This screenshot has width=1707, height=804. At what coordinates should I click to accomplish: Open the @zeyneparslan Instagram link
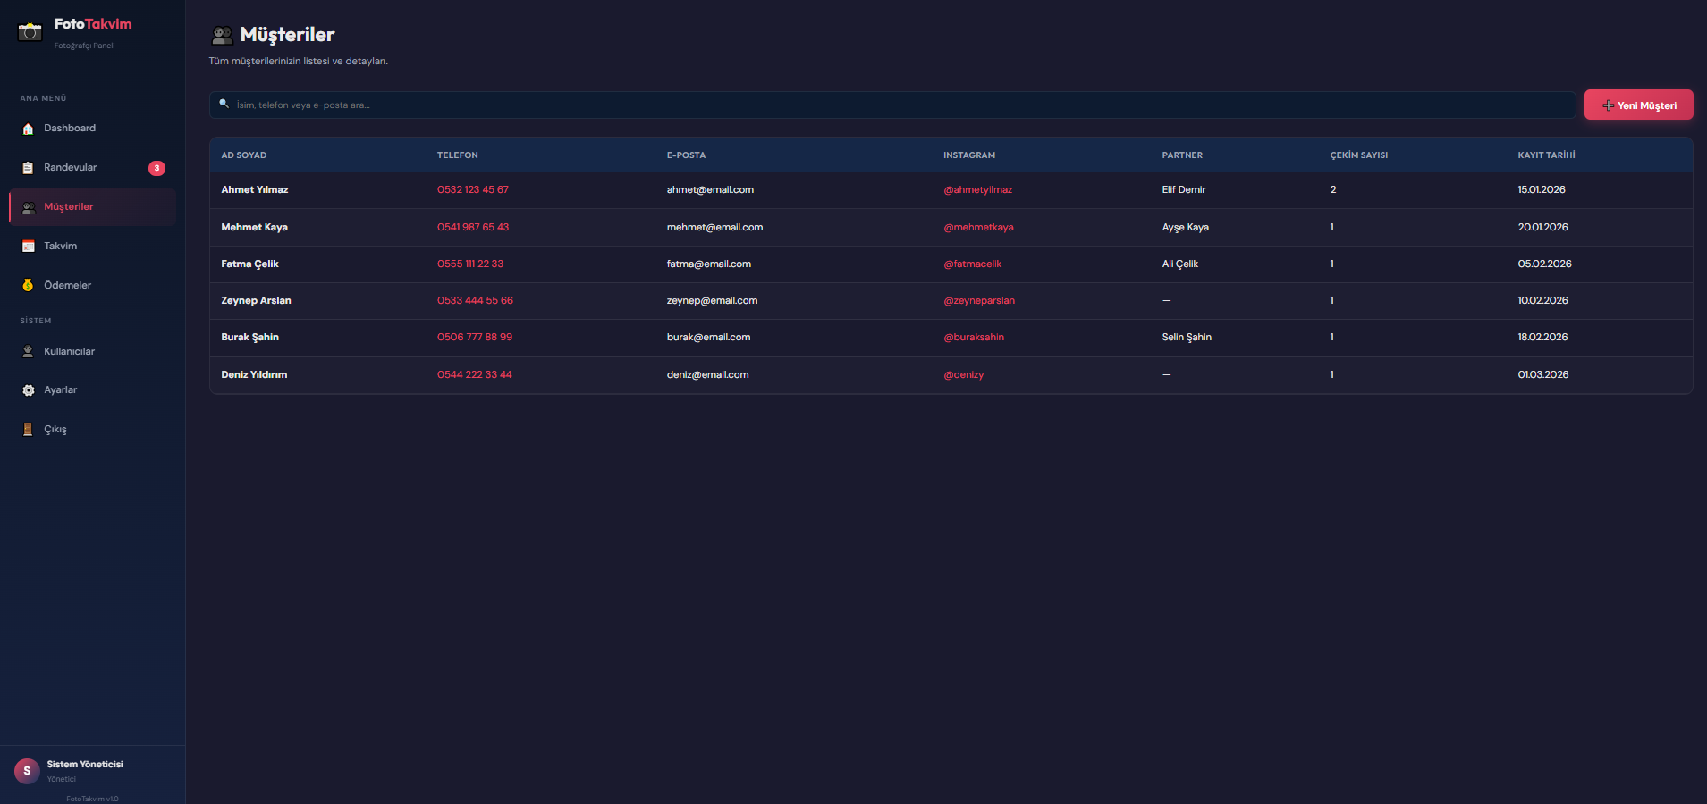tap(979, 301)
